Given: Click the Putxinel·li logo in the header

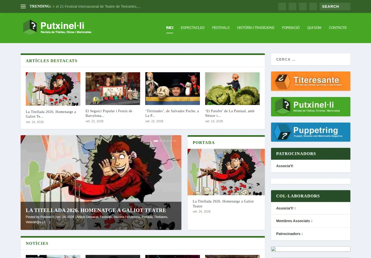Looking at the screenshot, I should [x=57, y=27].
